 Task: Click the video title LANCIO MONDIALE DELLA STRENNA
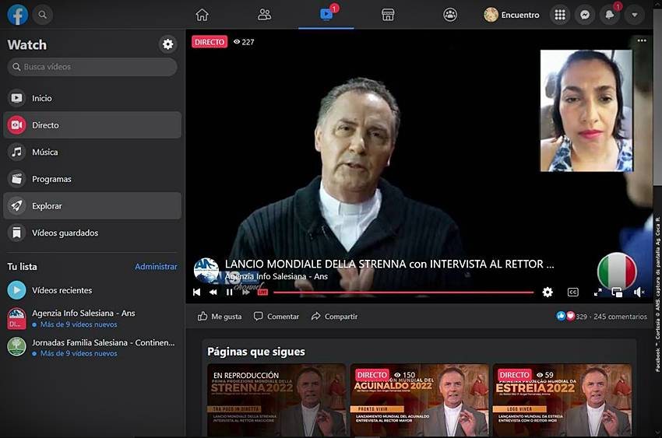point(389,265)
